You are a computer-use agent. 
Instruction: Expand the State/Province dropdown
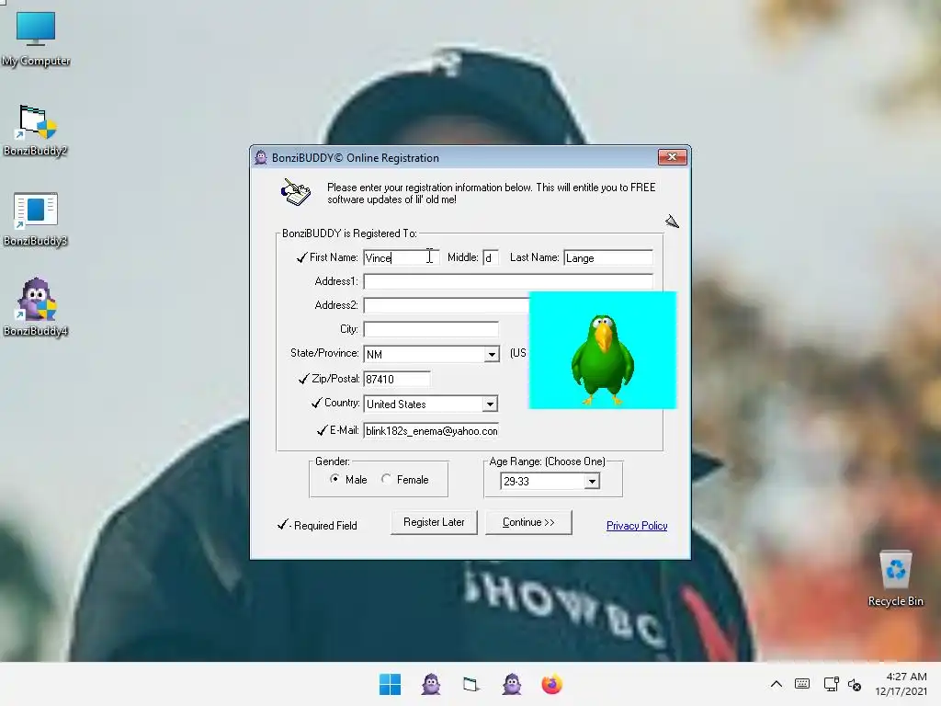[x=492, y=354]
